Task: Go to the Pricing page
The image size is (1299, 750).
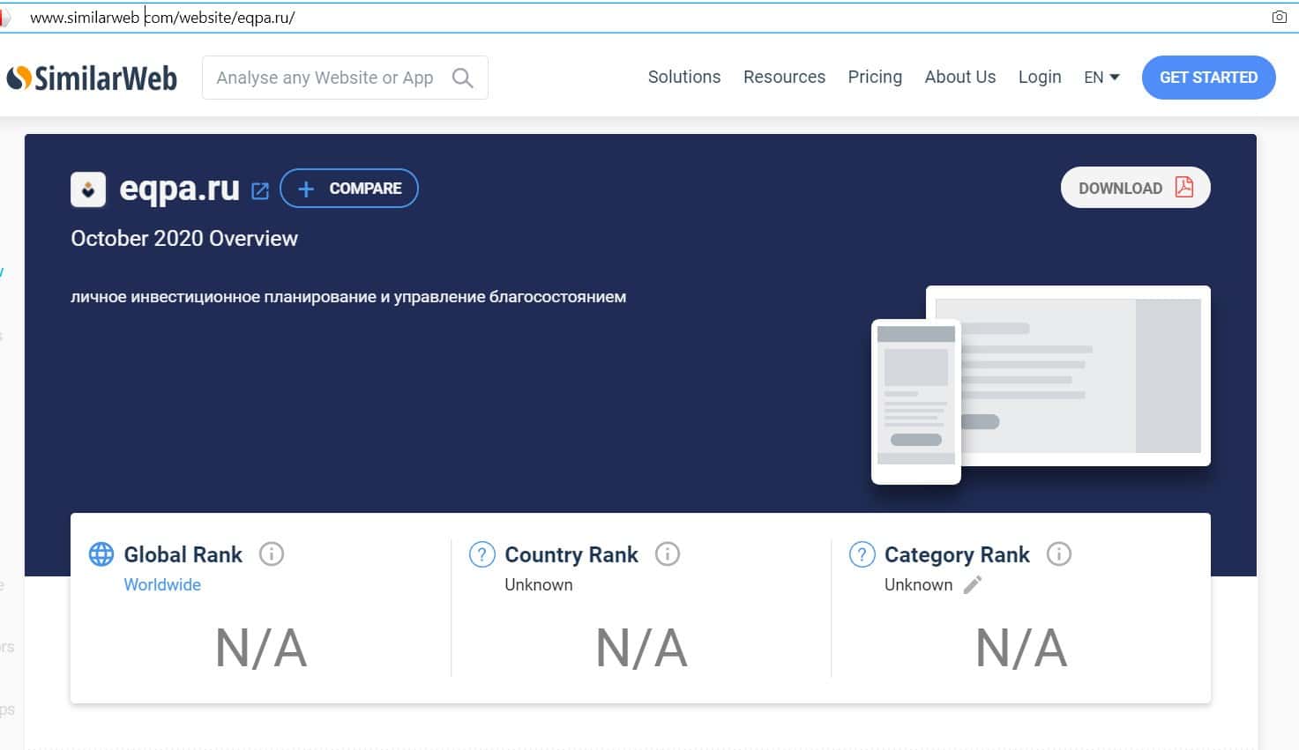Action: coord(875,78)
